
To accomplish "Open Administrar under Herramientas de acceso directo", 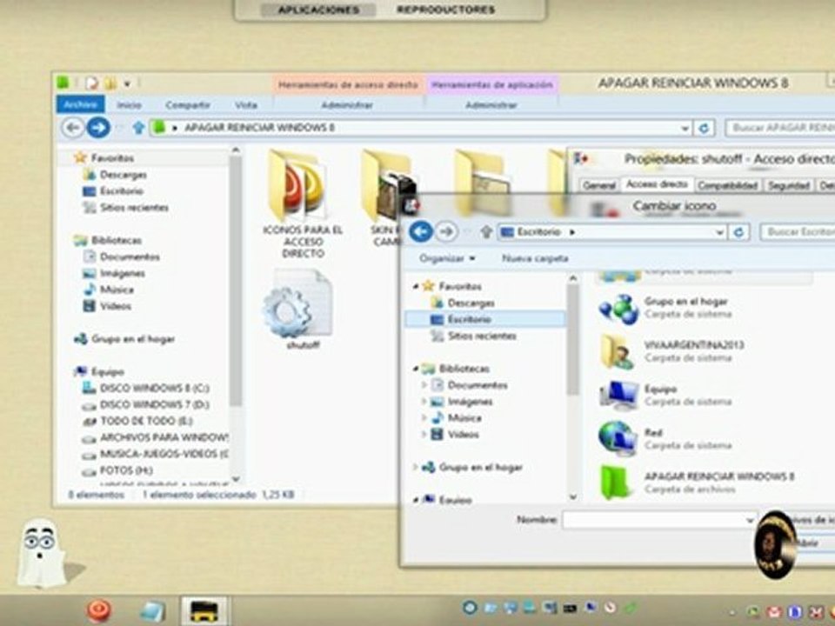I will (x=347, y=105).
